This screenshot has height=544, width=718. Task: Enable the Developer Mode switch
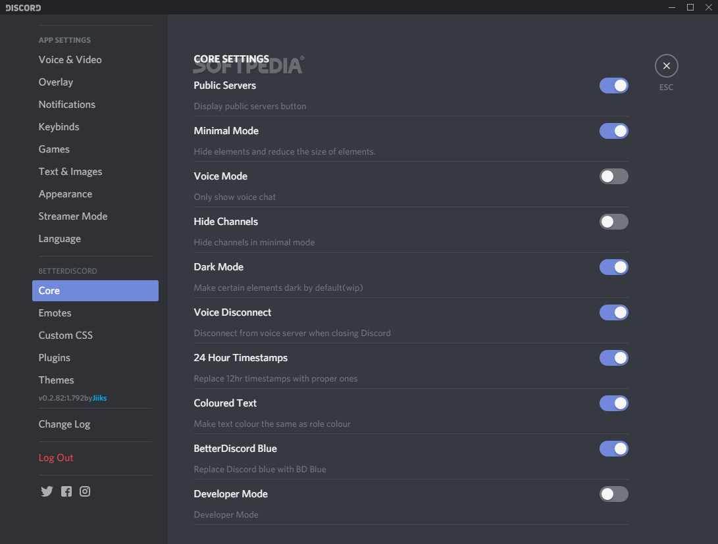[613, 494]
